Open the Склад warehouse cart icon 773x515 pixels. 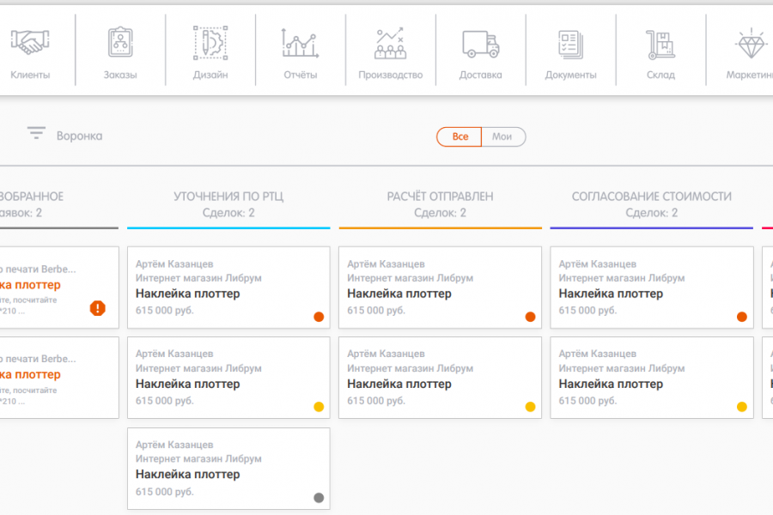[x=660, y=43]
